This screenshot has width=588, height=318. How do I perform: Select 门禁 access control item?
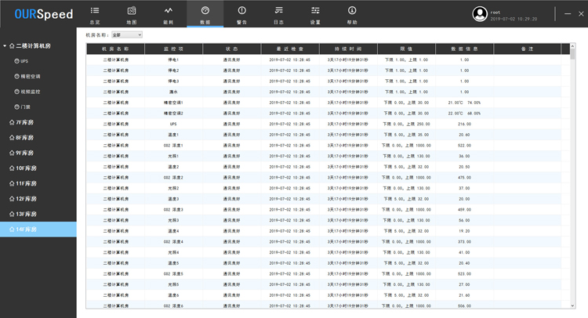(26, 107)
